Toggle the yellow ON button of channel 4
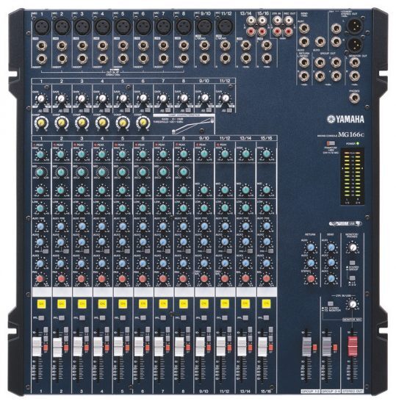The height and width of the screenshot is (404, 396). tap(102, 304)
